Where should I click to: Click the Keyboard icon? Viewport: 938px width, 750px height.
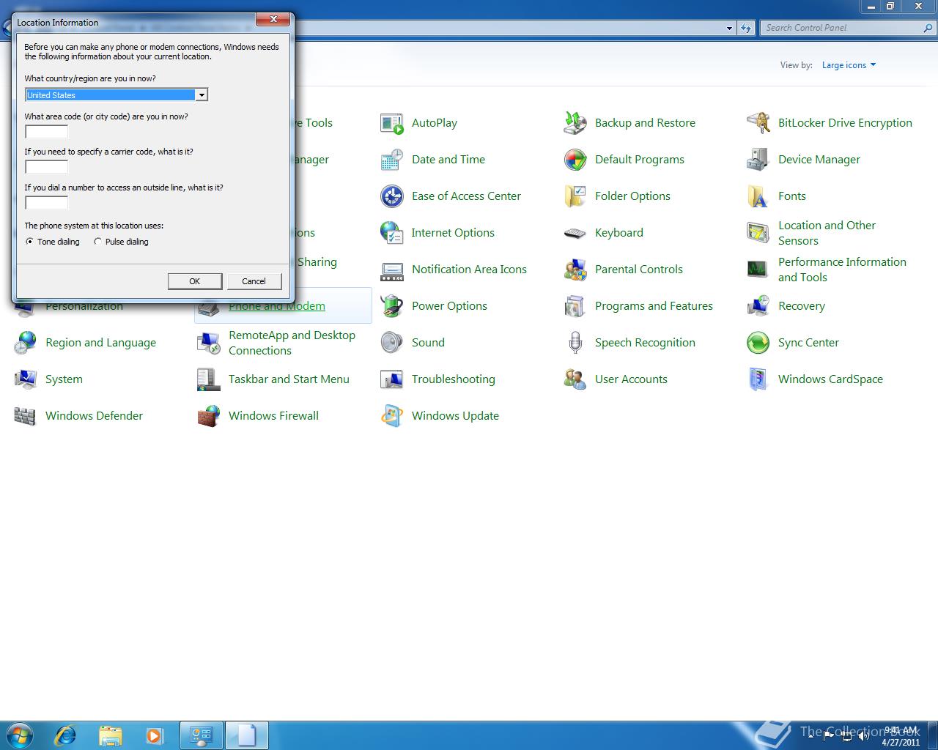[x=575, y=233]
